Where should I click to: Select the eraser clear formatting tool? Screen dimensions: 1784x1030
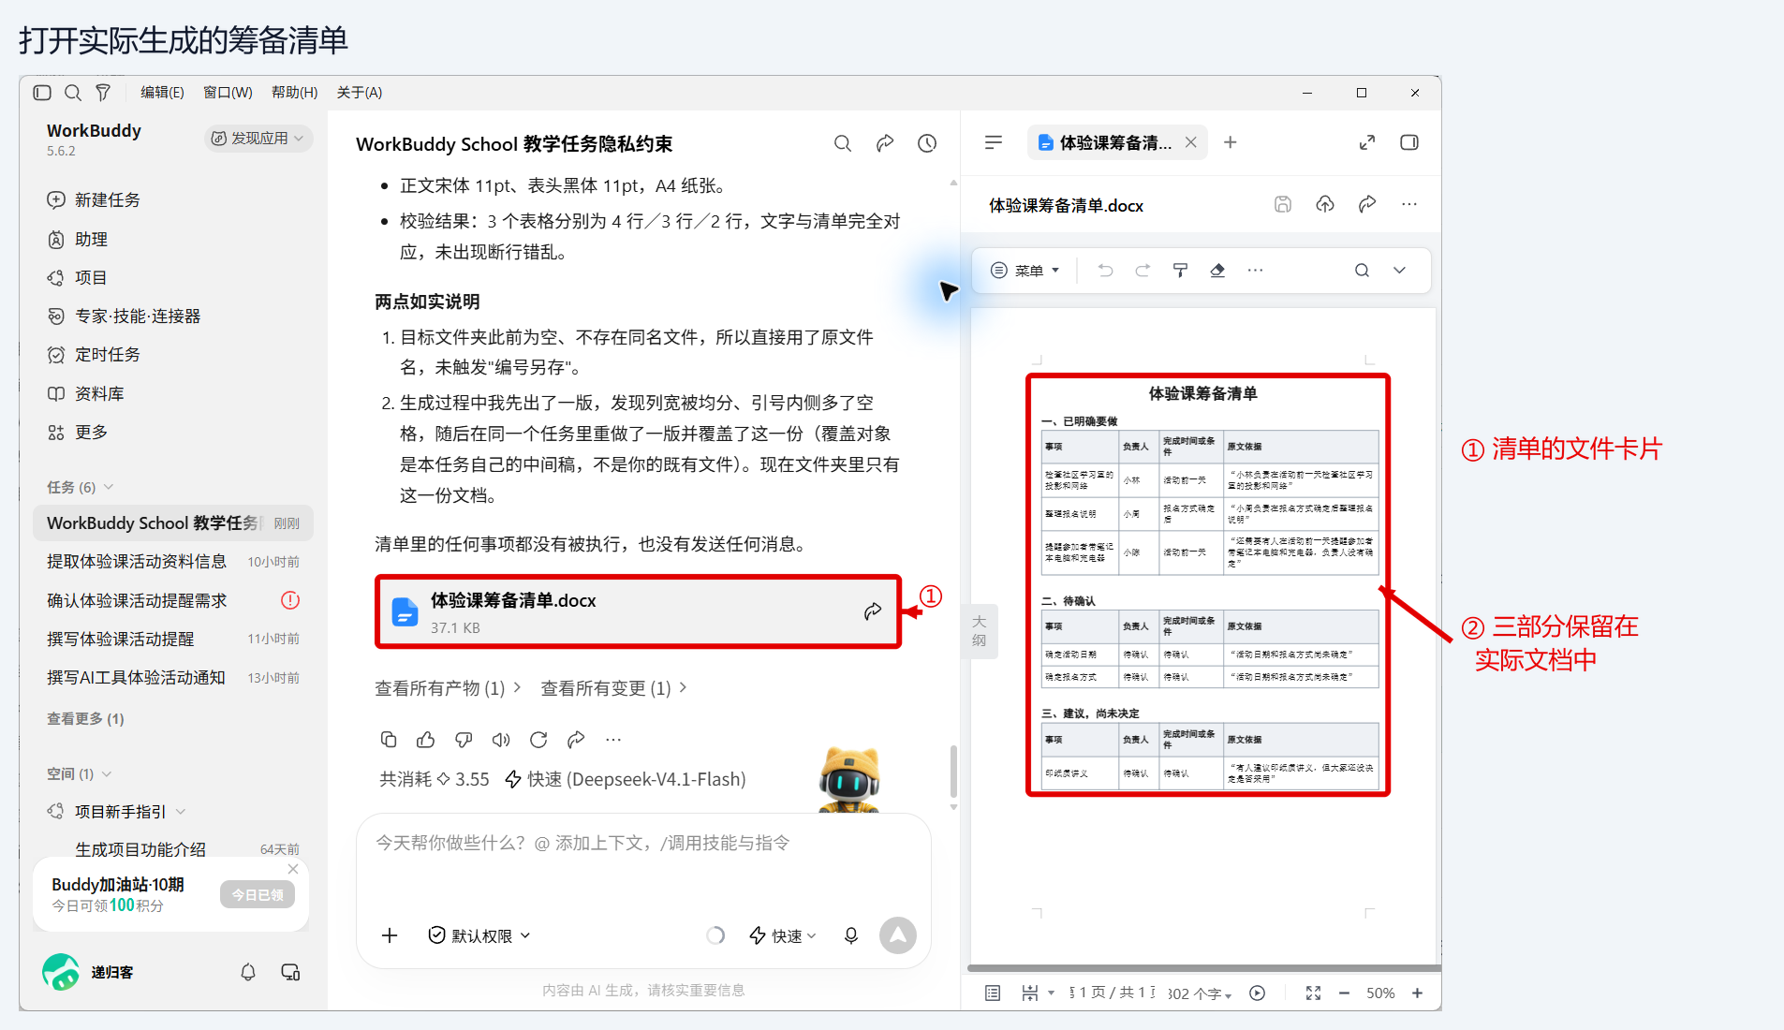coord(1217,271)
